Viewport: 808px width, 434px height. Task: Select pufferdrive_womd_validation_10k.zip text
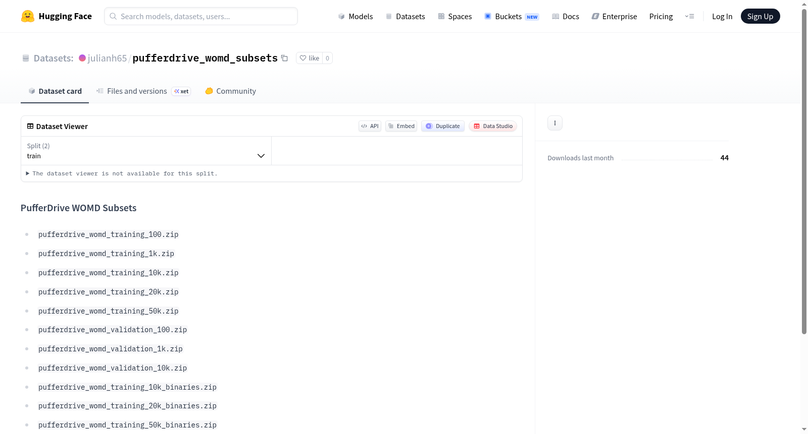113,368
